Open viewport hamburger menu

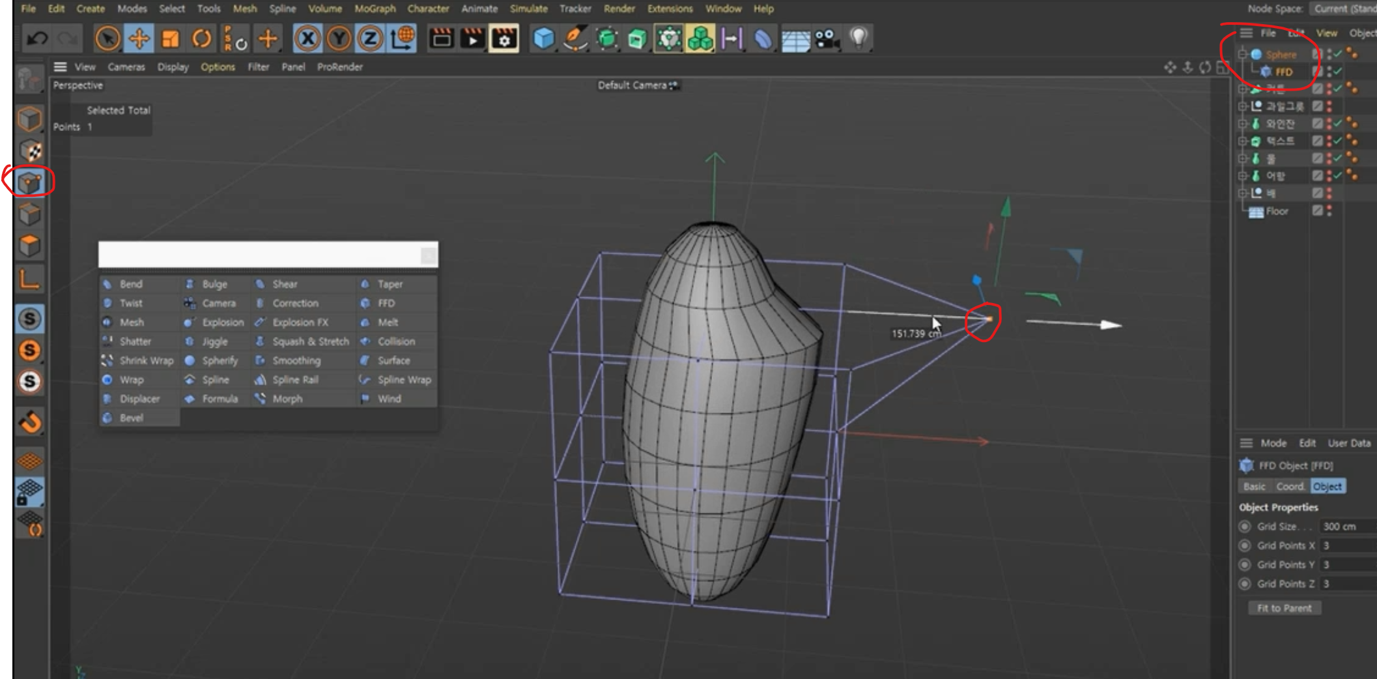[x=60, y=66]
